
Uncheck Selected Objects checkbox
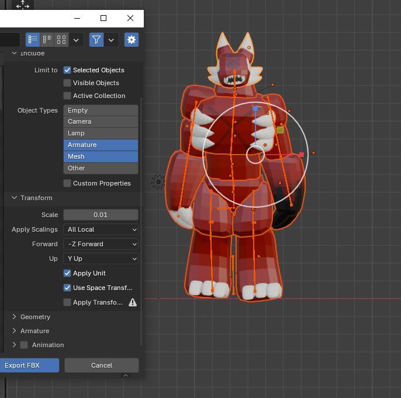67,70
